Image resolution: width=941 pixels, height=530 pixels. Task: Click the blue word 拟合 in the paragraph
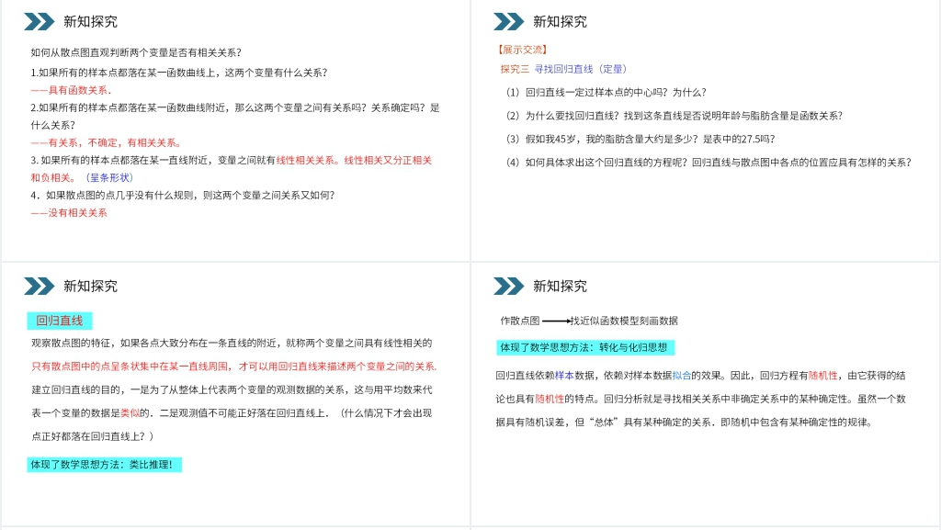point(681,376)
